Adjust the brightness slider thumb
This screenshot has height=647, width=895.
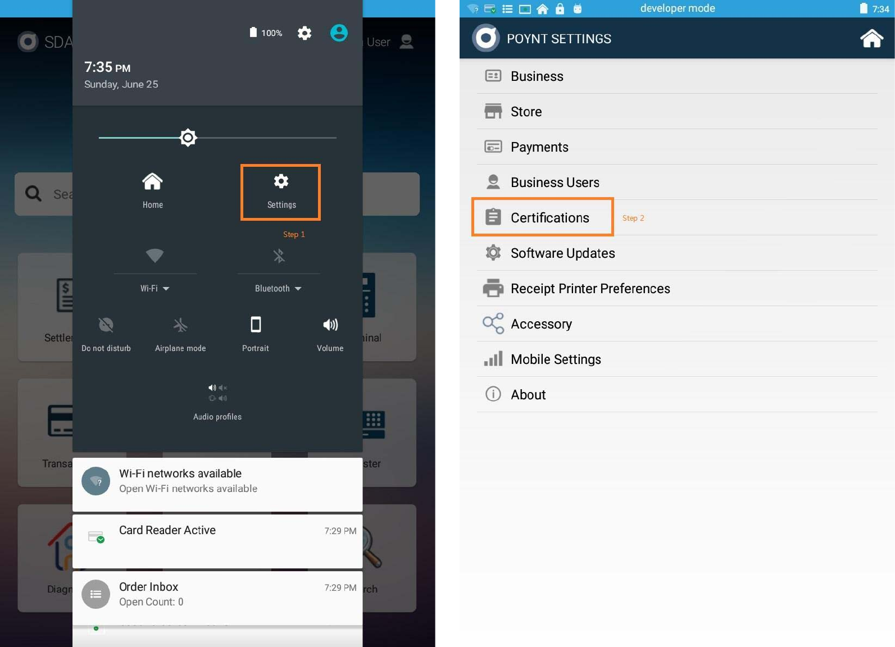(x=188, y=138)
